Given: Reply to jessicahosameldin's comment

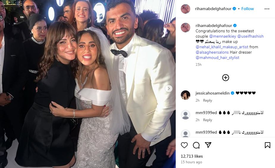Looking at the screenshot, I should pyautogui.click(x=208, y=100).
